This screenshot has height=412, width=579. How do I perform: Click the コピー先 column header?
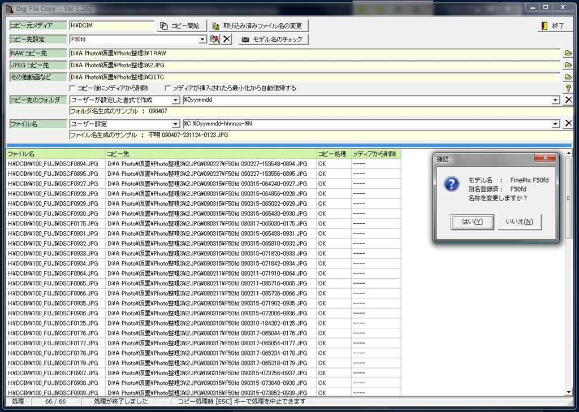point(210,154)
